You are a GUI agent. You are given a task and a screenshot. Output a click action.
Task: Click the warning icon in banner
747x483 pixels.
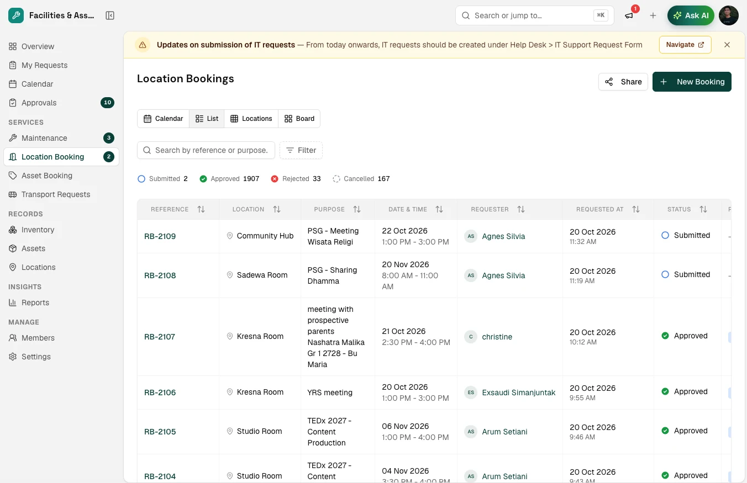tap(143, 45)
